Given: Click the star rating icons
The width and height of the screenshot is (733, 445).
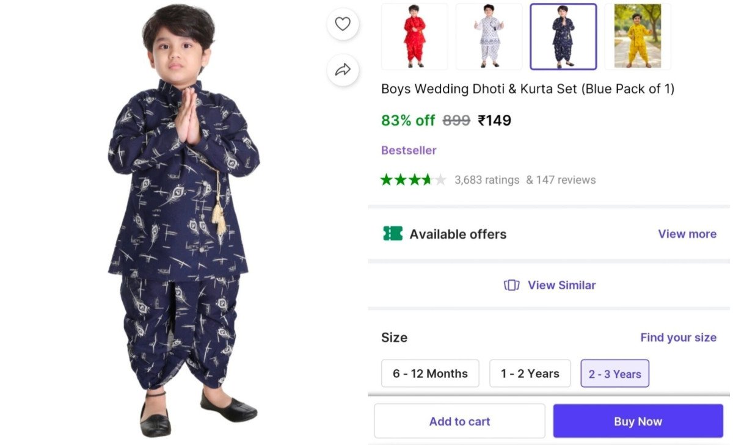Looking at the screenshot, I should coord(413,179).
